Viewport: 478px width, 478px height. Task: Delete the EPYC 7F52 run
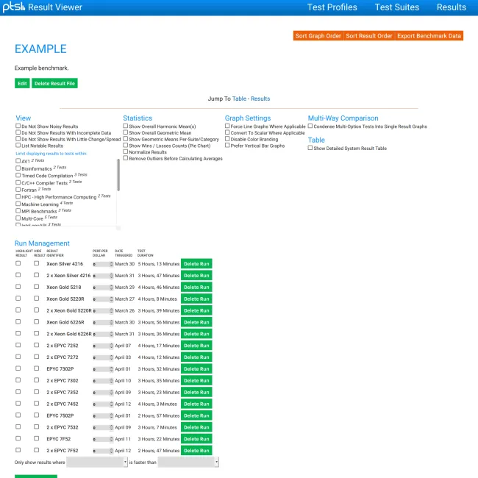pyautogui.click(x=196, y=439)
